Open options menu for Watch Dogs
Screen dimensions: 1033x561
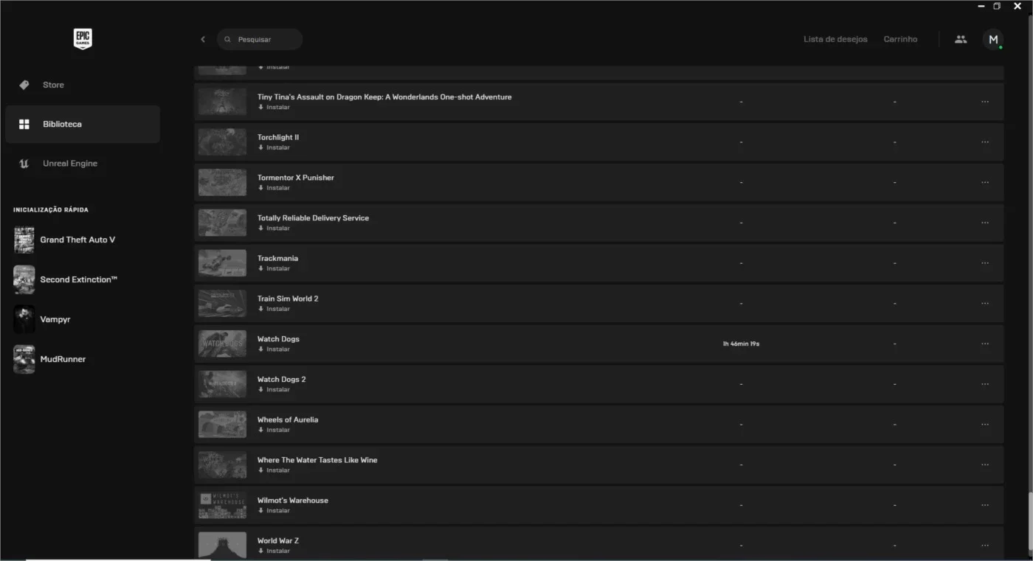(x=985, y=344)
